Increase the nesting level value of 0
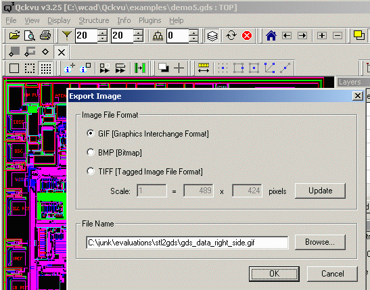Viewport: 370px width, 290px height. coord(193,32)
